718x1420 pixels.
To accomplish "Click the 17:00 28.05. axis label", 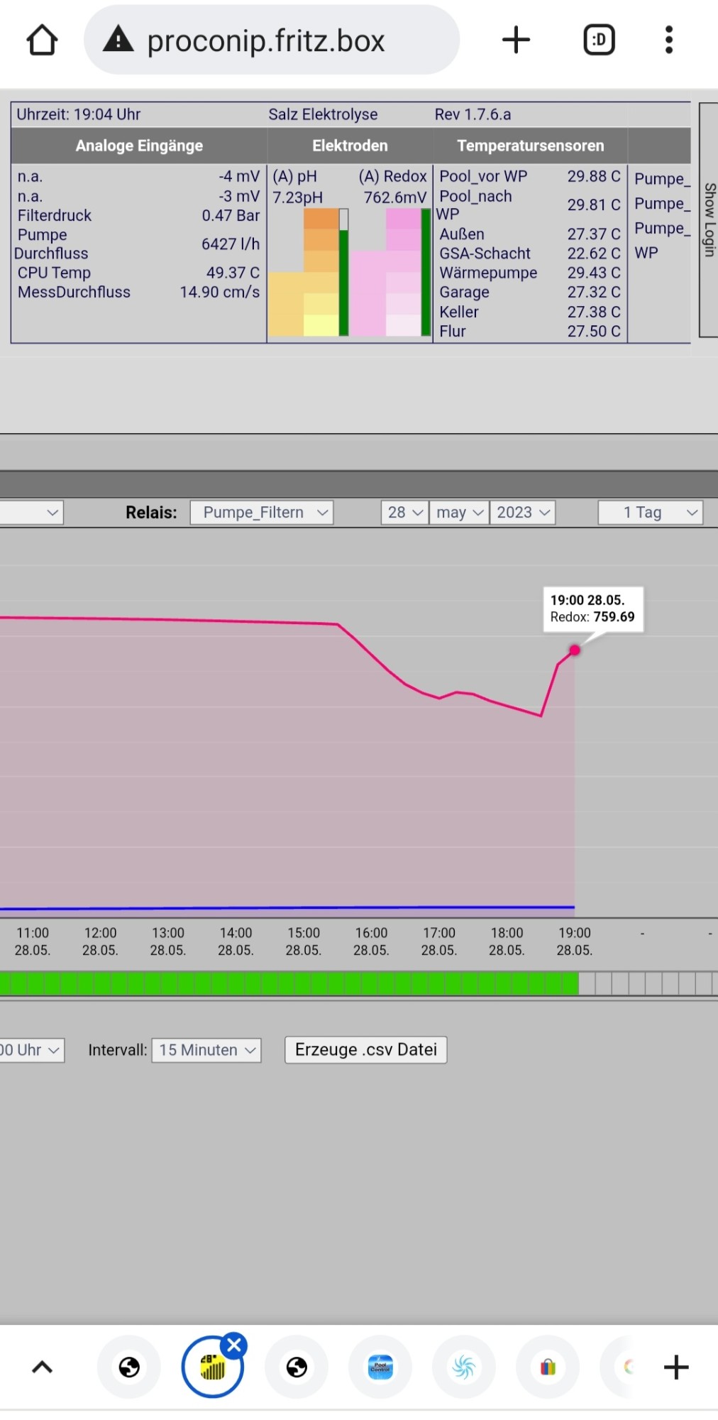I will (439, 941).
